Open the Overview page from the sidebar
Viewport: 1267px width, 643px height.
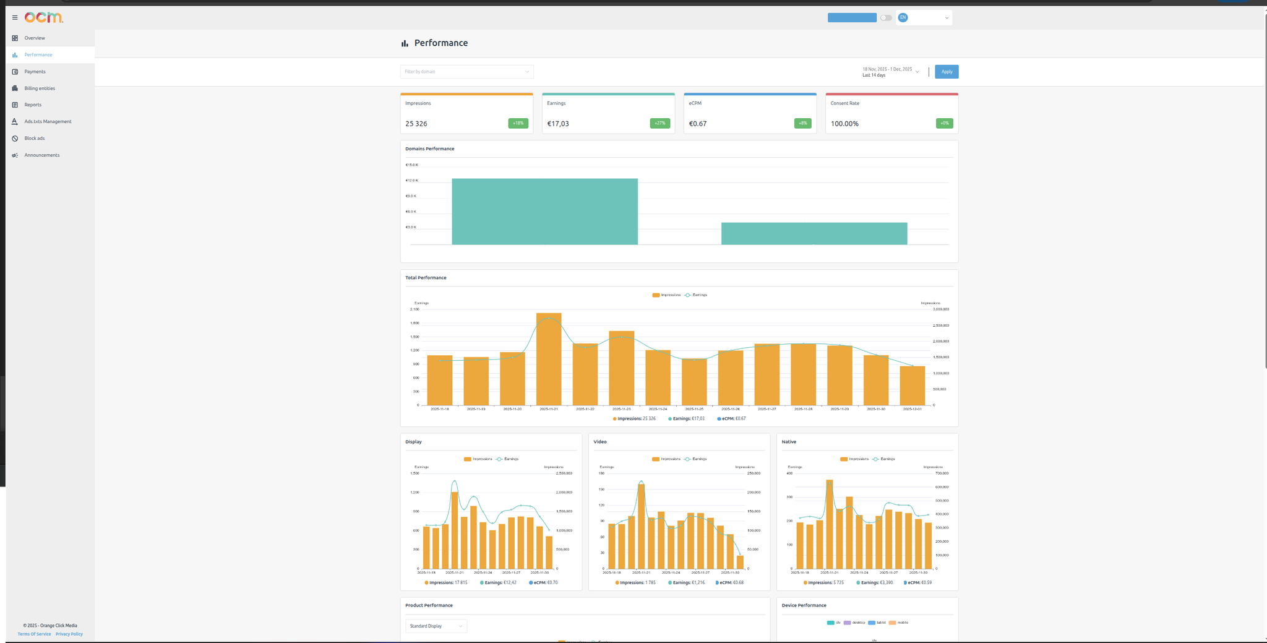[x=34, y=38]
